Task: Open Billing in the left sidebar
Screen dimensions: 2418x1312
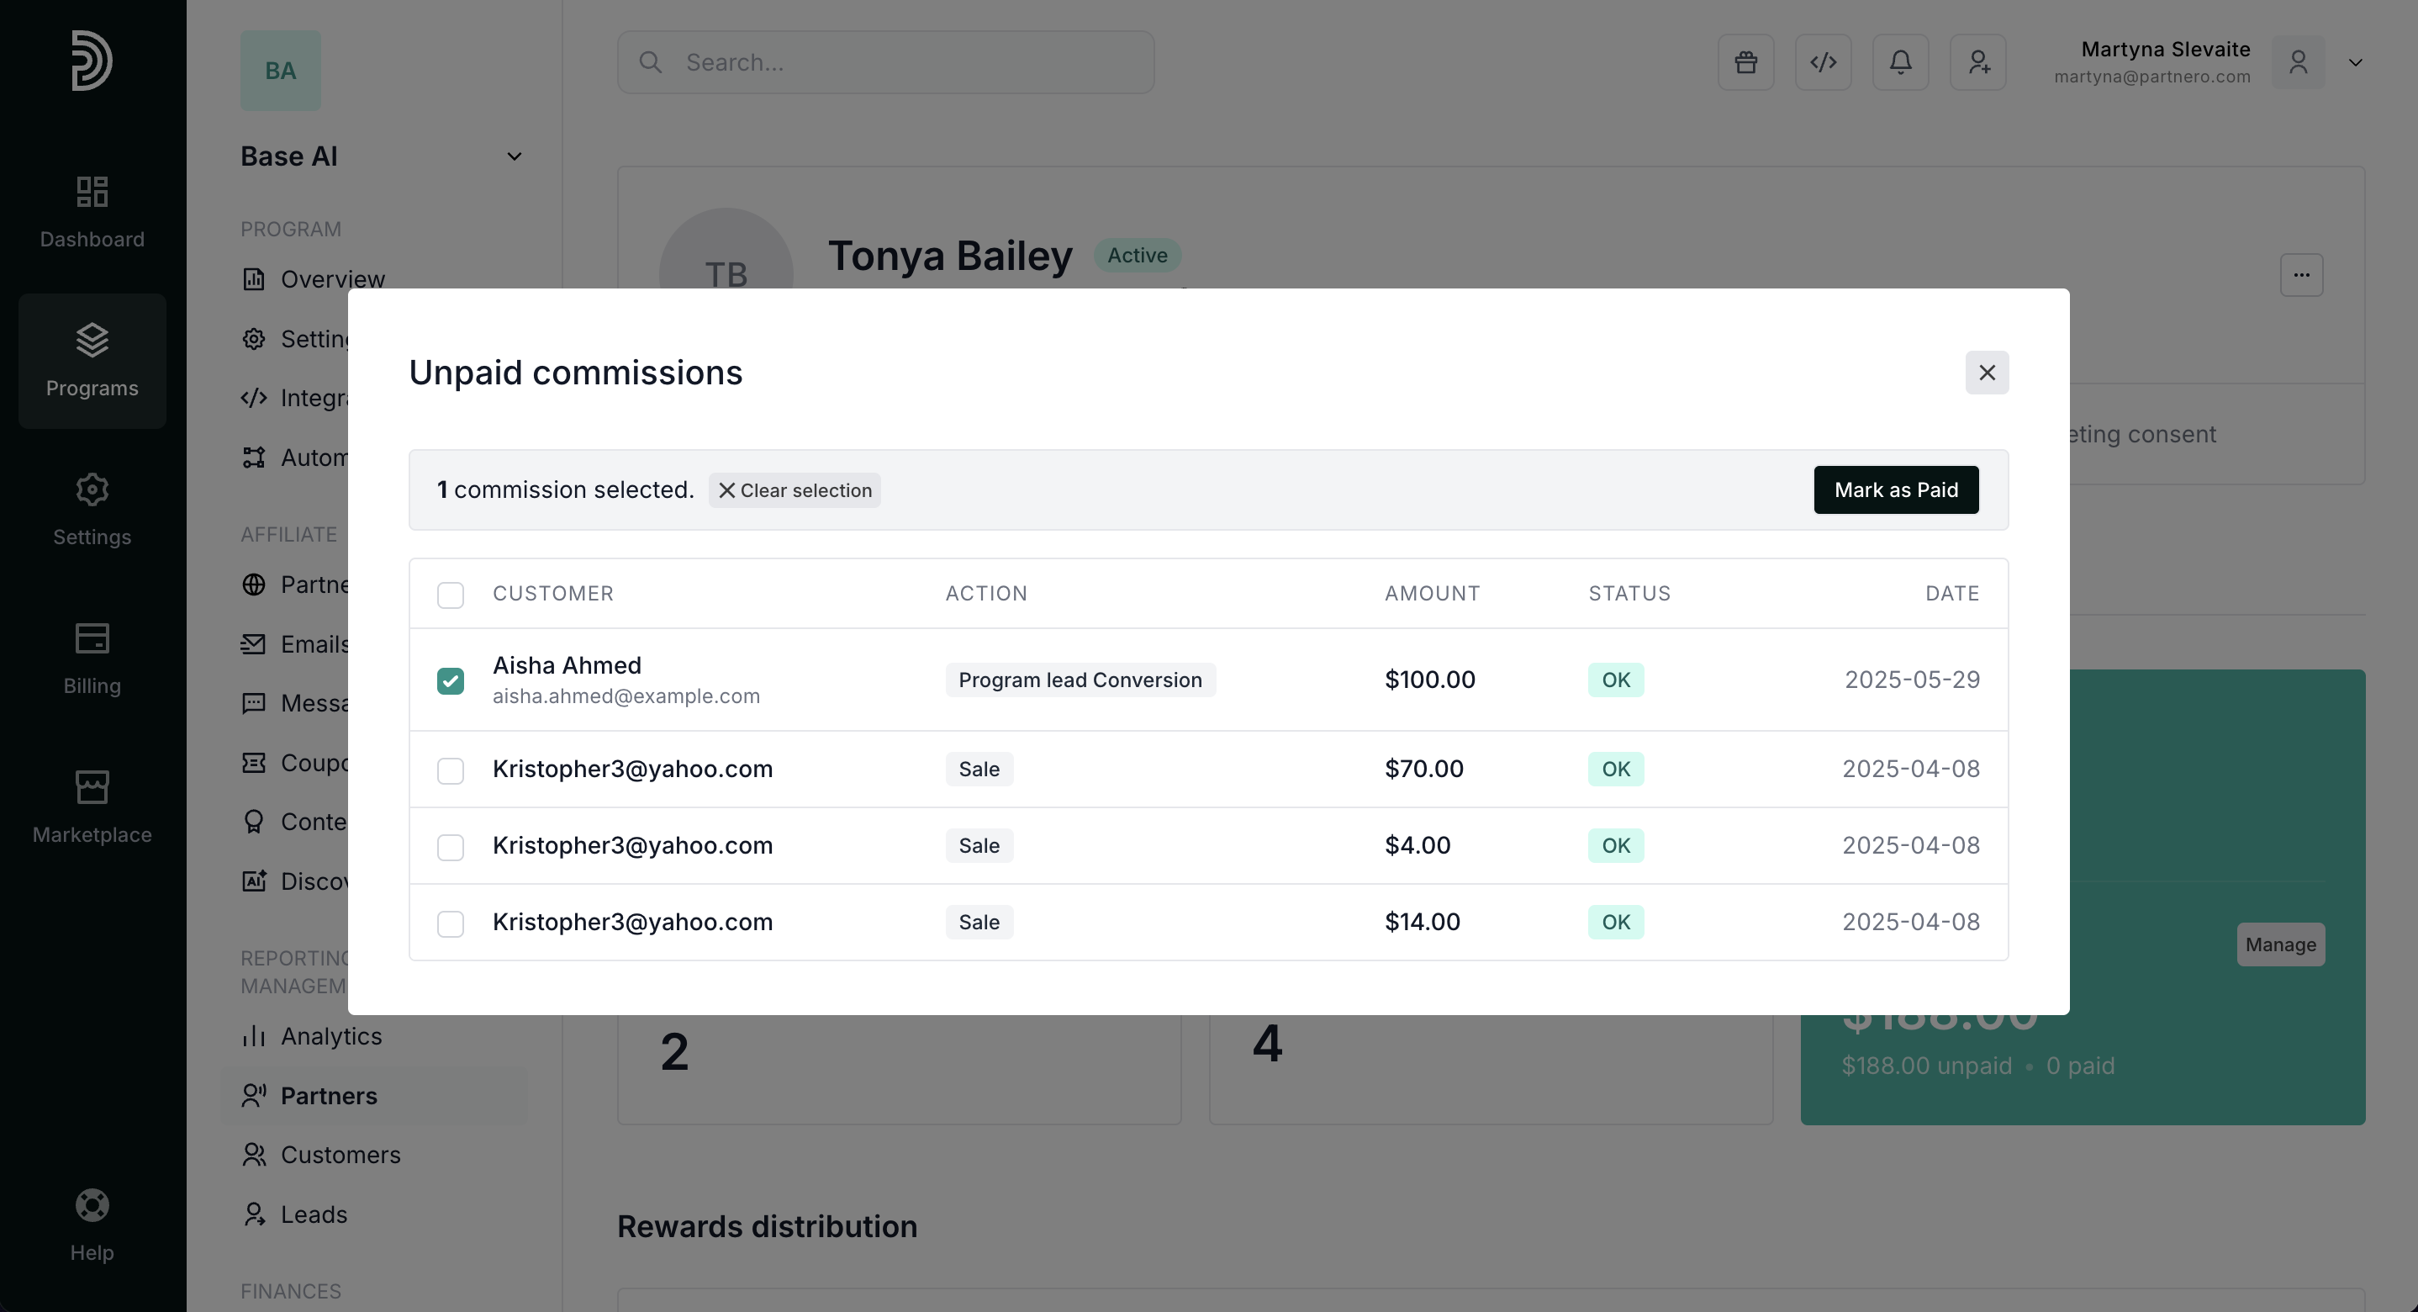Action: click(x=92, y=659)
